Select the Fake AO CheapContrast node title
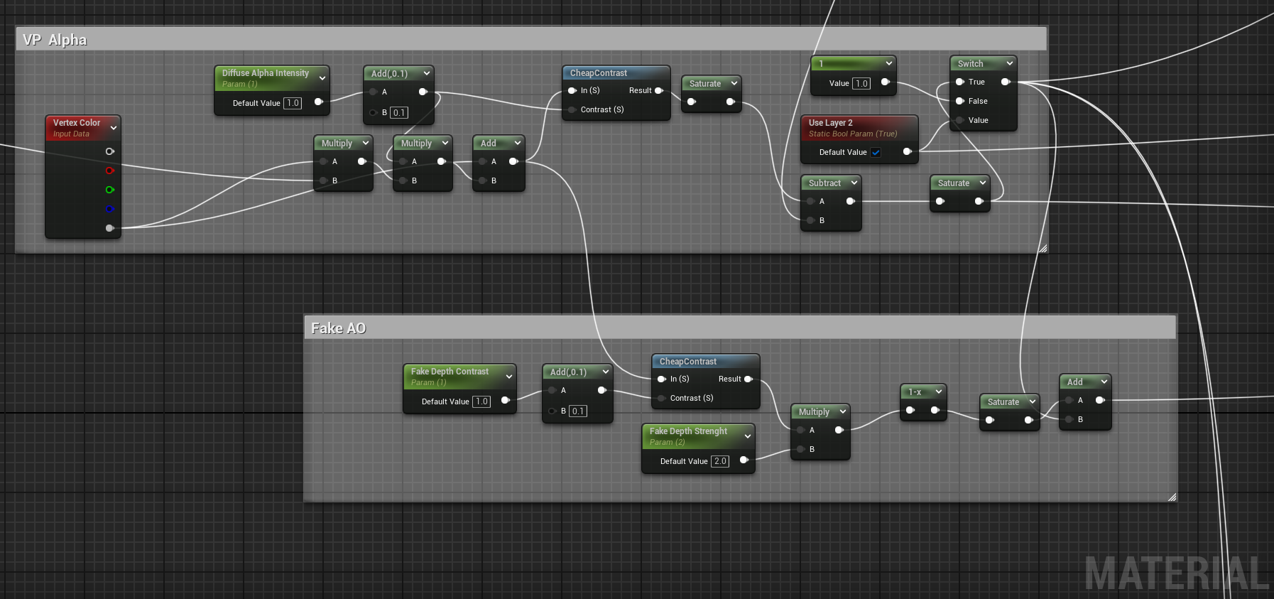 pos(688,362)
